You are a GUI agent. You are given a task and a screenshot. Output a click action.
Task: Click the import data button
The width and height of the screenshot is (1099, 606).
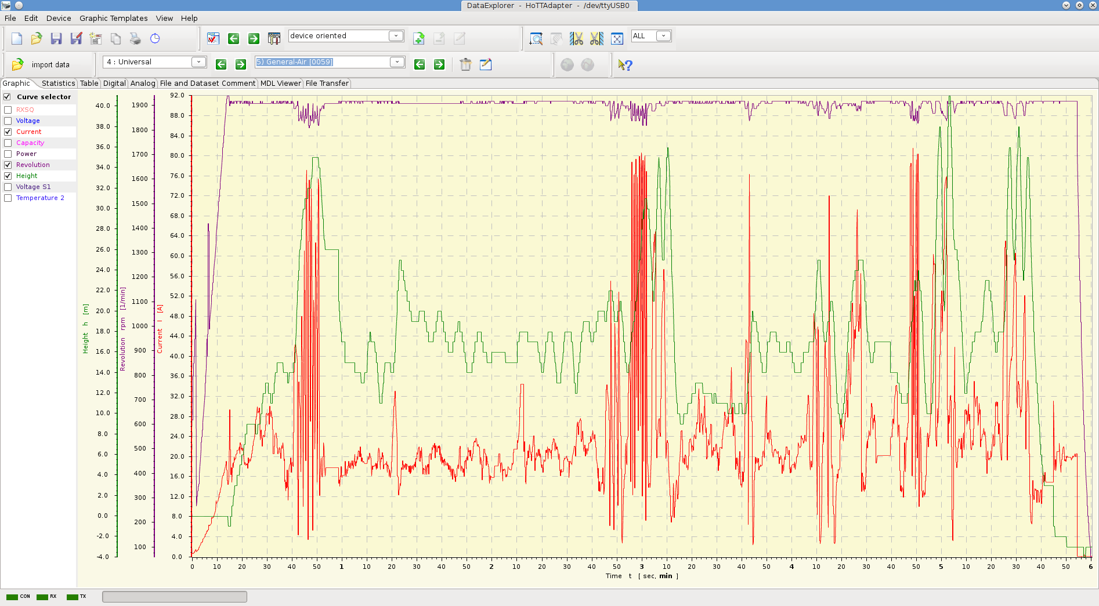coord(42,65)
